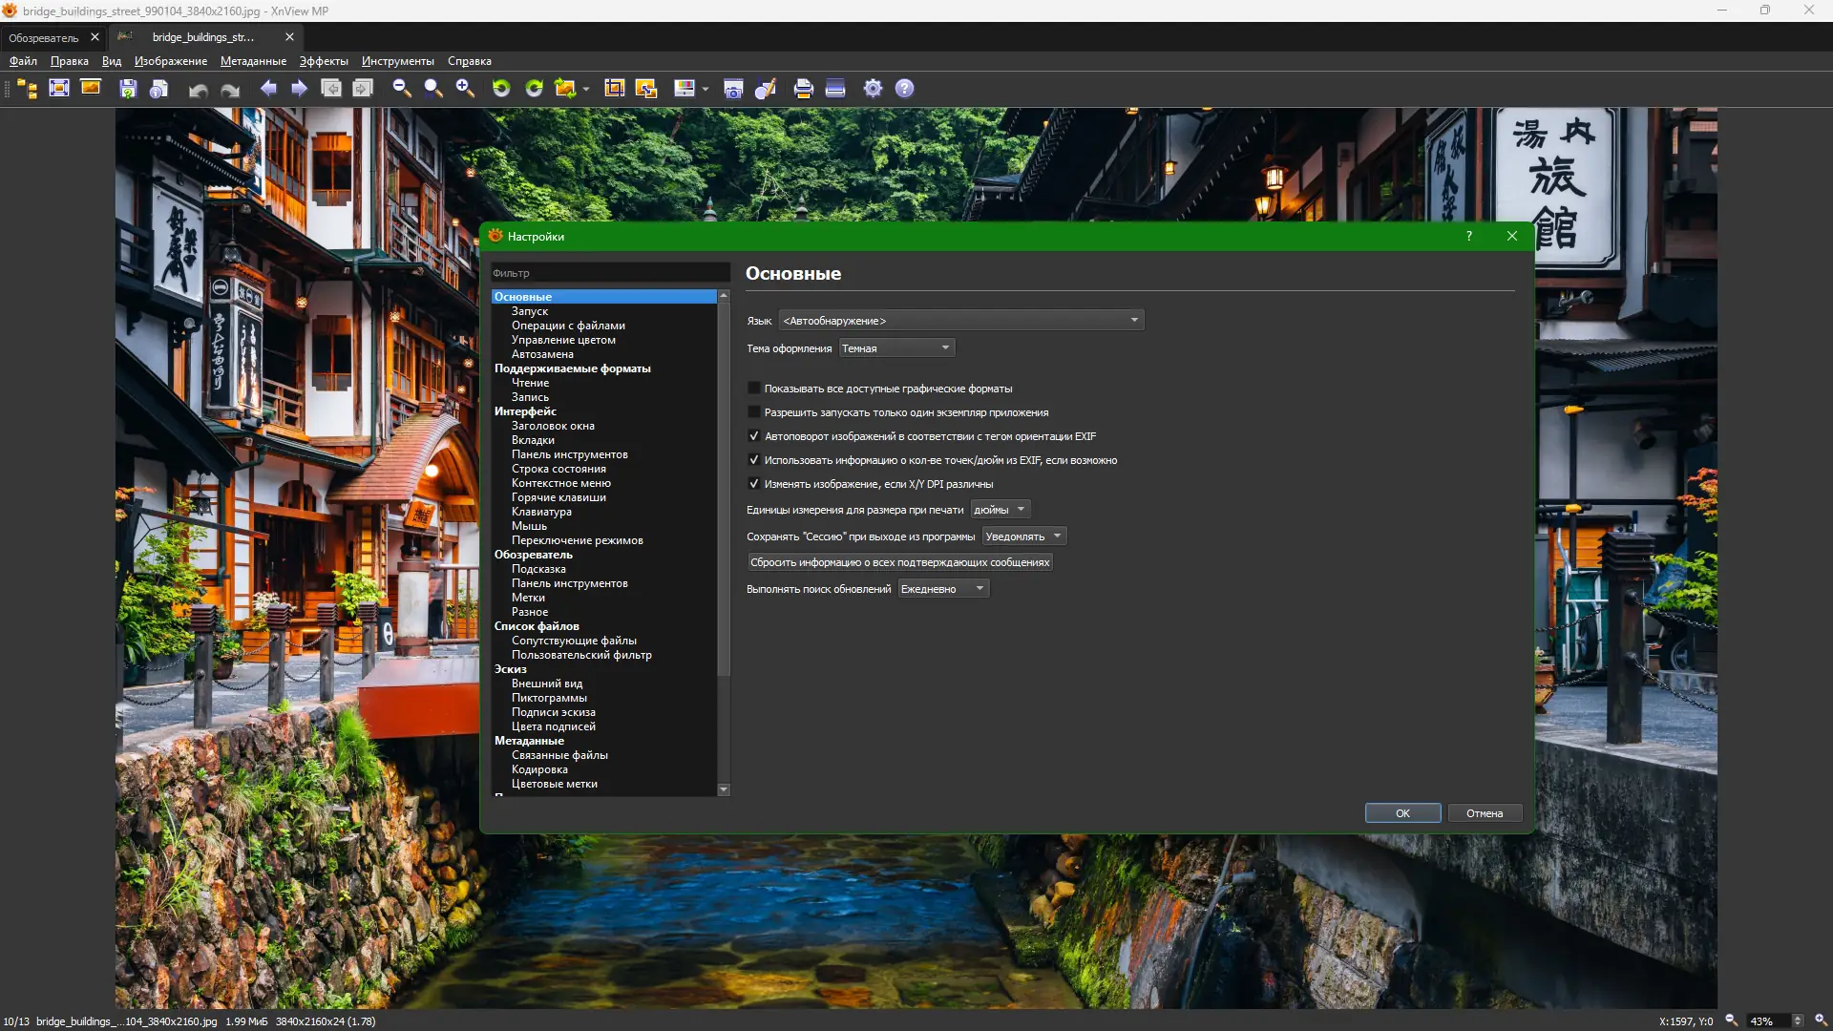Click the OK button in settings
Viewport: 1833px width, 1031px height.
(x=1402, y=813)
